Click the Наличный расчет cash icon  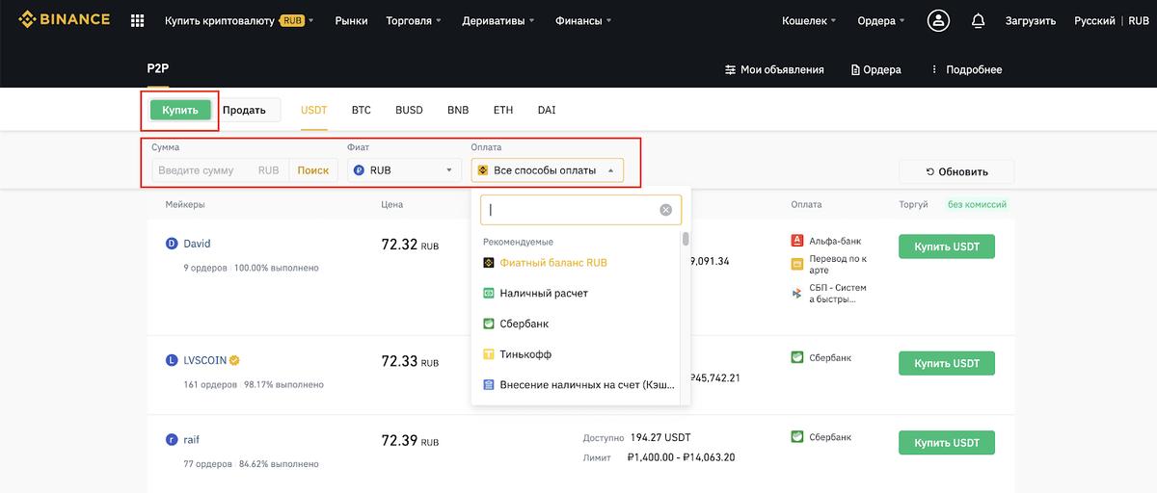489,293
